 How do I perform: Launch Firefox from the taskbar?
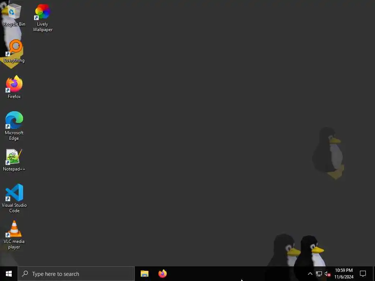pyautogui.click(x=163, y=274)
